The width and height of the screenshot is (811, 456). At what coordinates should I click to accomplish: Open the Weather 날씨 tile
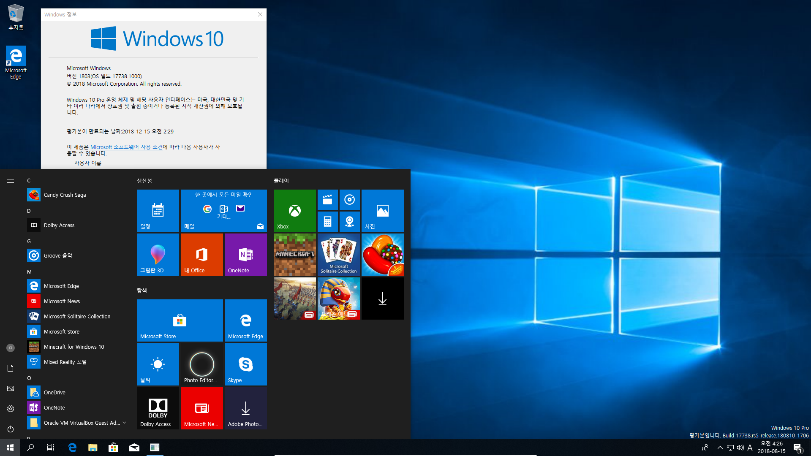coord(158,364)
